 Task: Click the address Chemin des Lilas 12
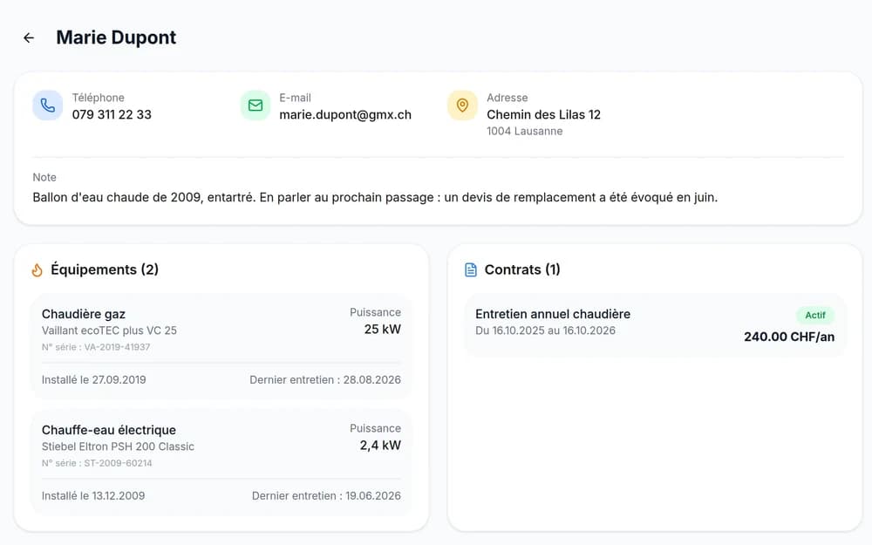click(x=544, y=114)
